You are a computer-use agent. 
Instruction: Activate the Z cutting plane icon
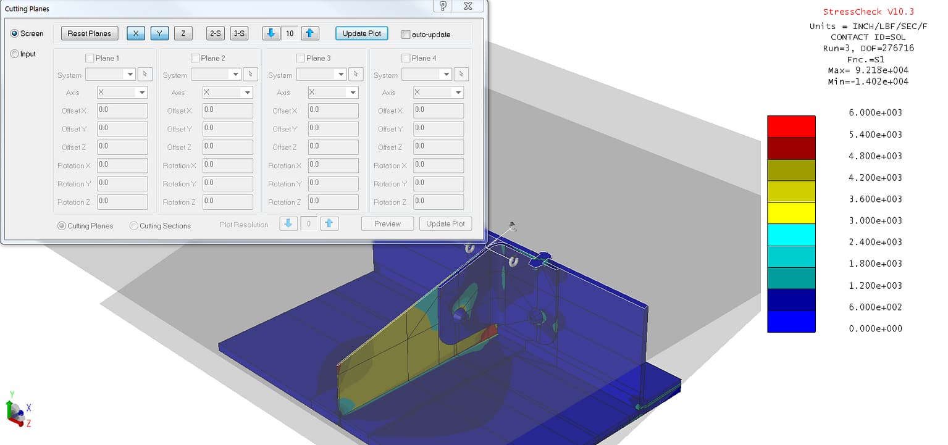pyautogui.click(x=183, y=33)
